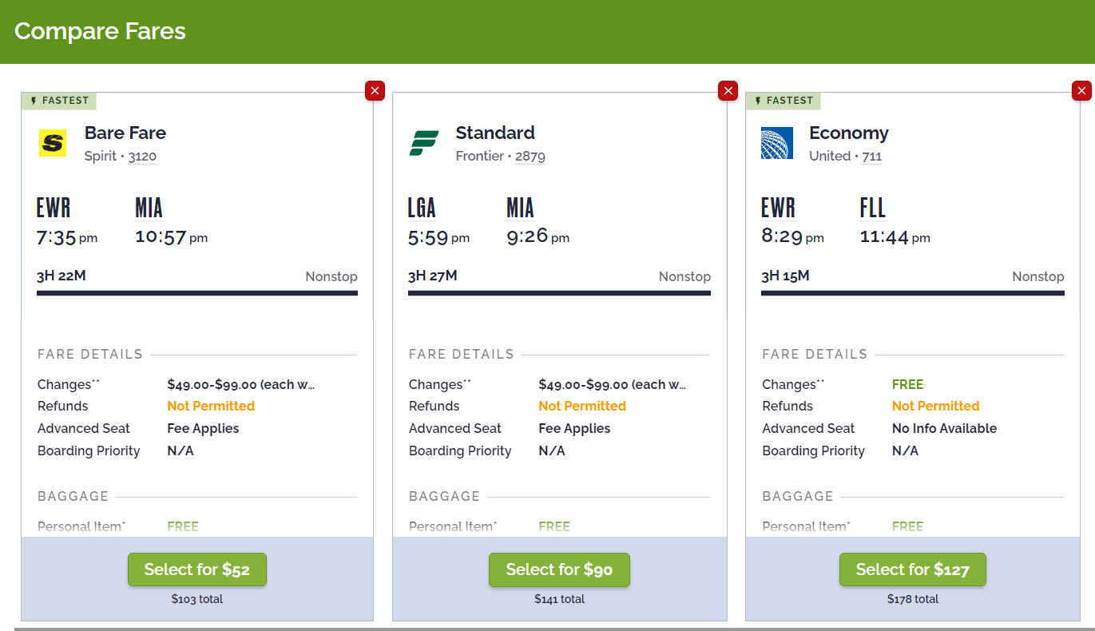The height and width of the screenshot is (631, 1095).
Task: Open Frontier flight number 2879 details
Action: click(530, 157)
